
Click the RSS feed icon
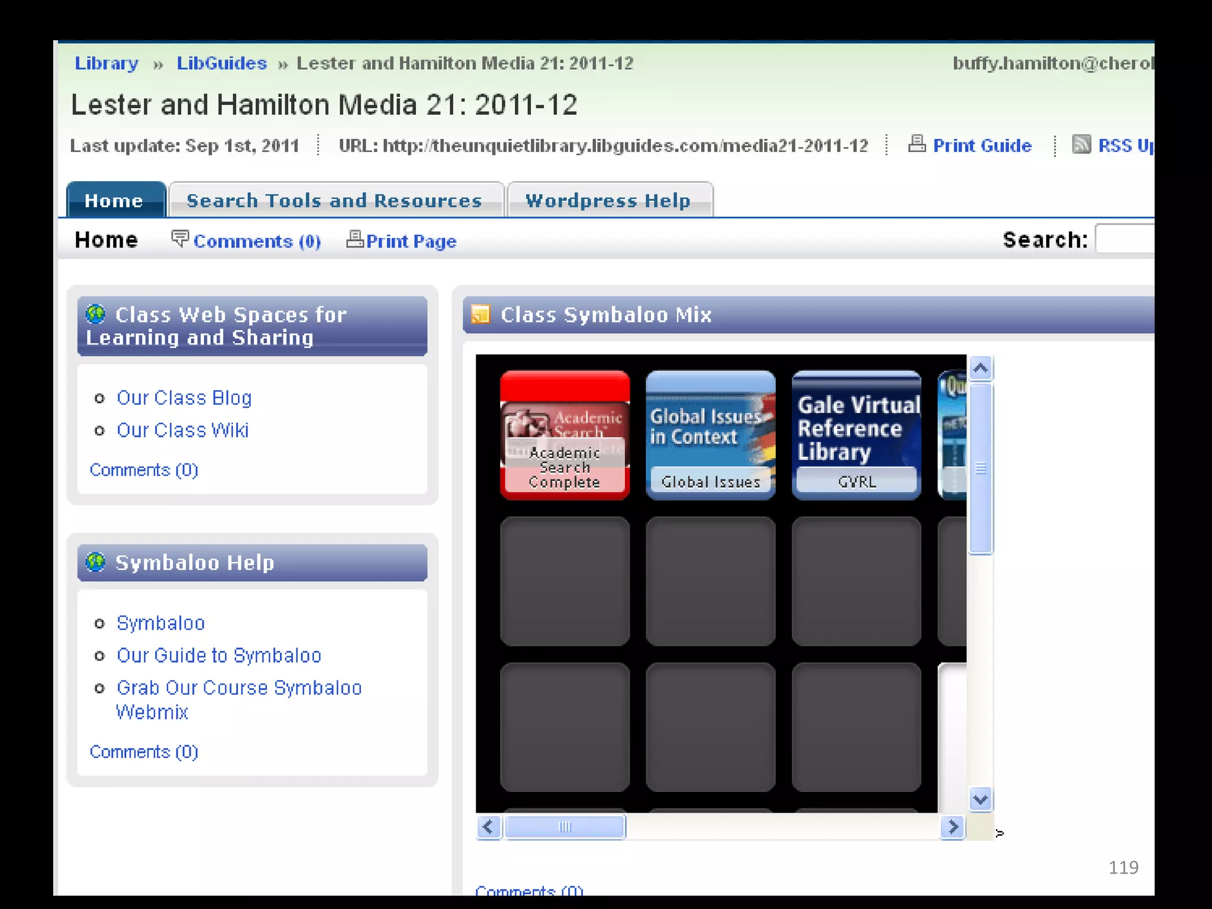[x=1081, y=144]
